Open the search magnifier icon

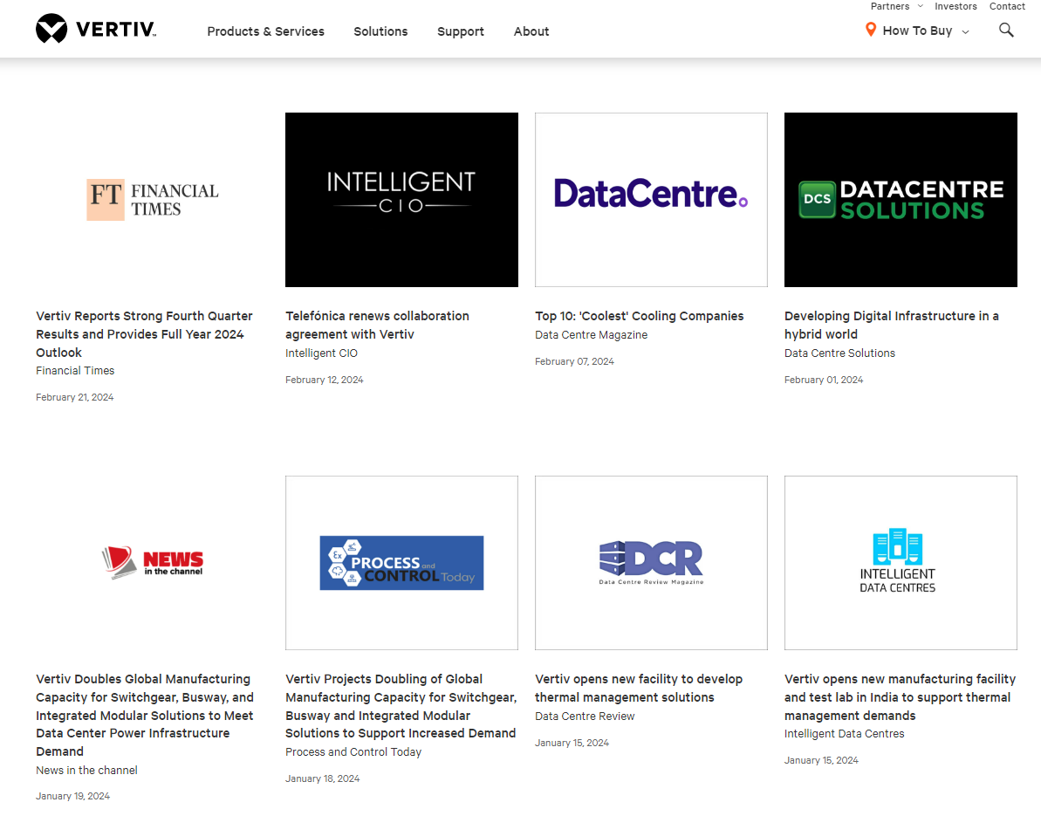coord(1006,30)
